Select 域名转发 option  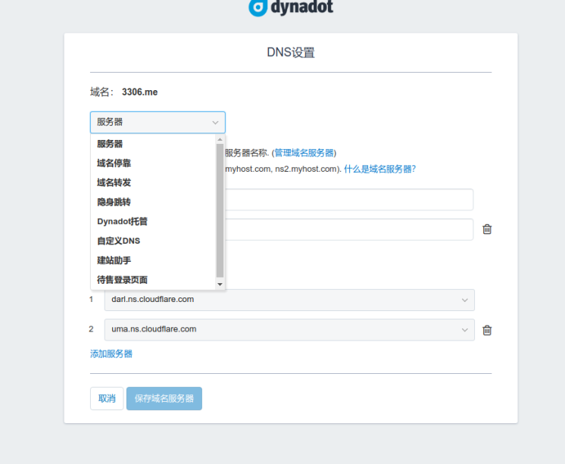[x=114, y=182]
